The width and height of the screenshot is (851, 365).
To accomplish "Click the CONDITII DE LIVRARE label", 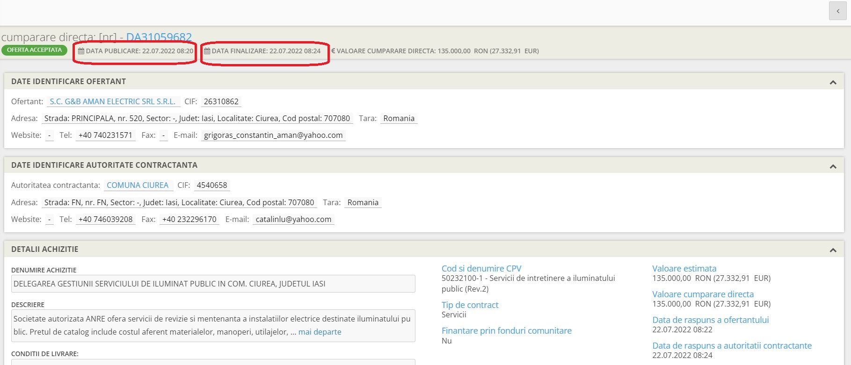I will pos(45,354).
